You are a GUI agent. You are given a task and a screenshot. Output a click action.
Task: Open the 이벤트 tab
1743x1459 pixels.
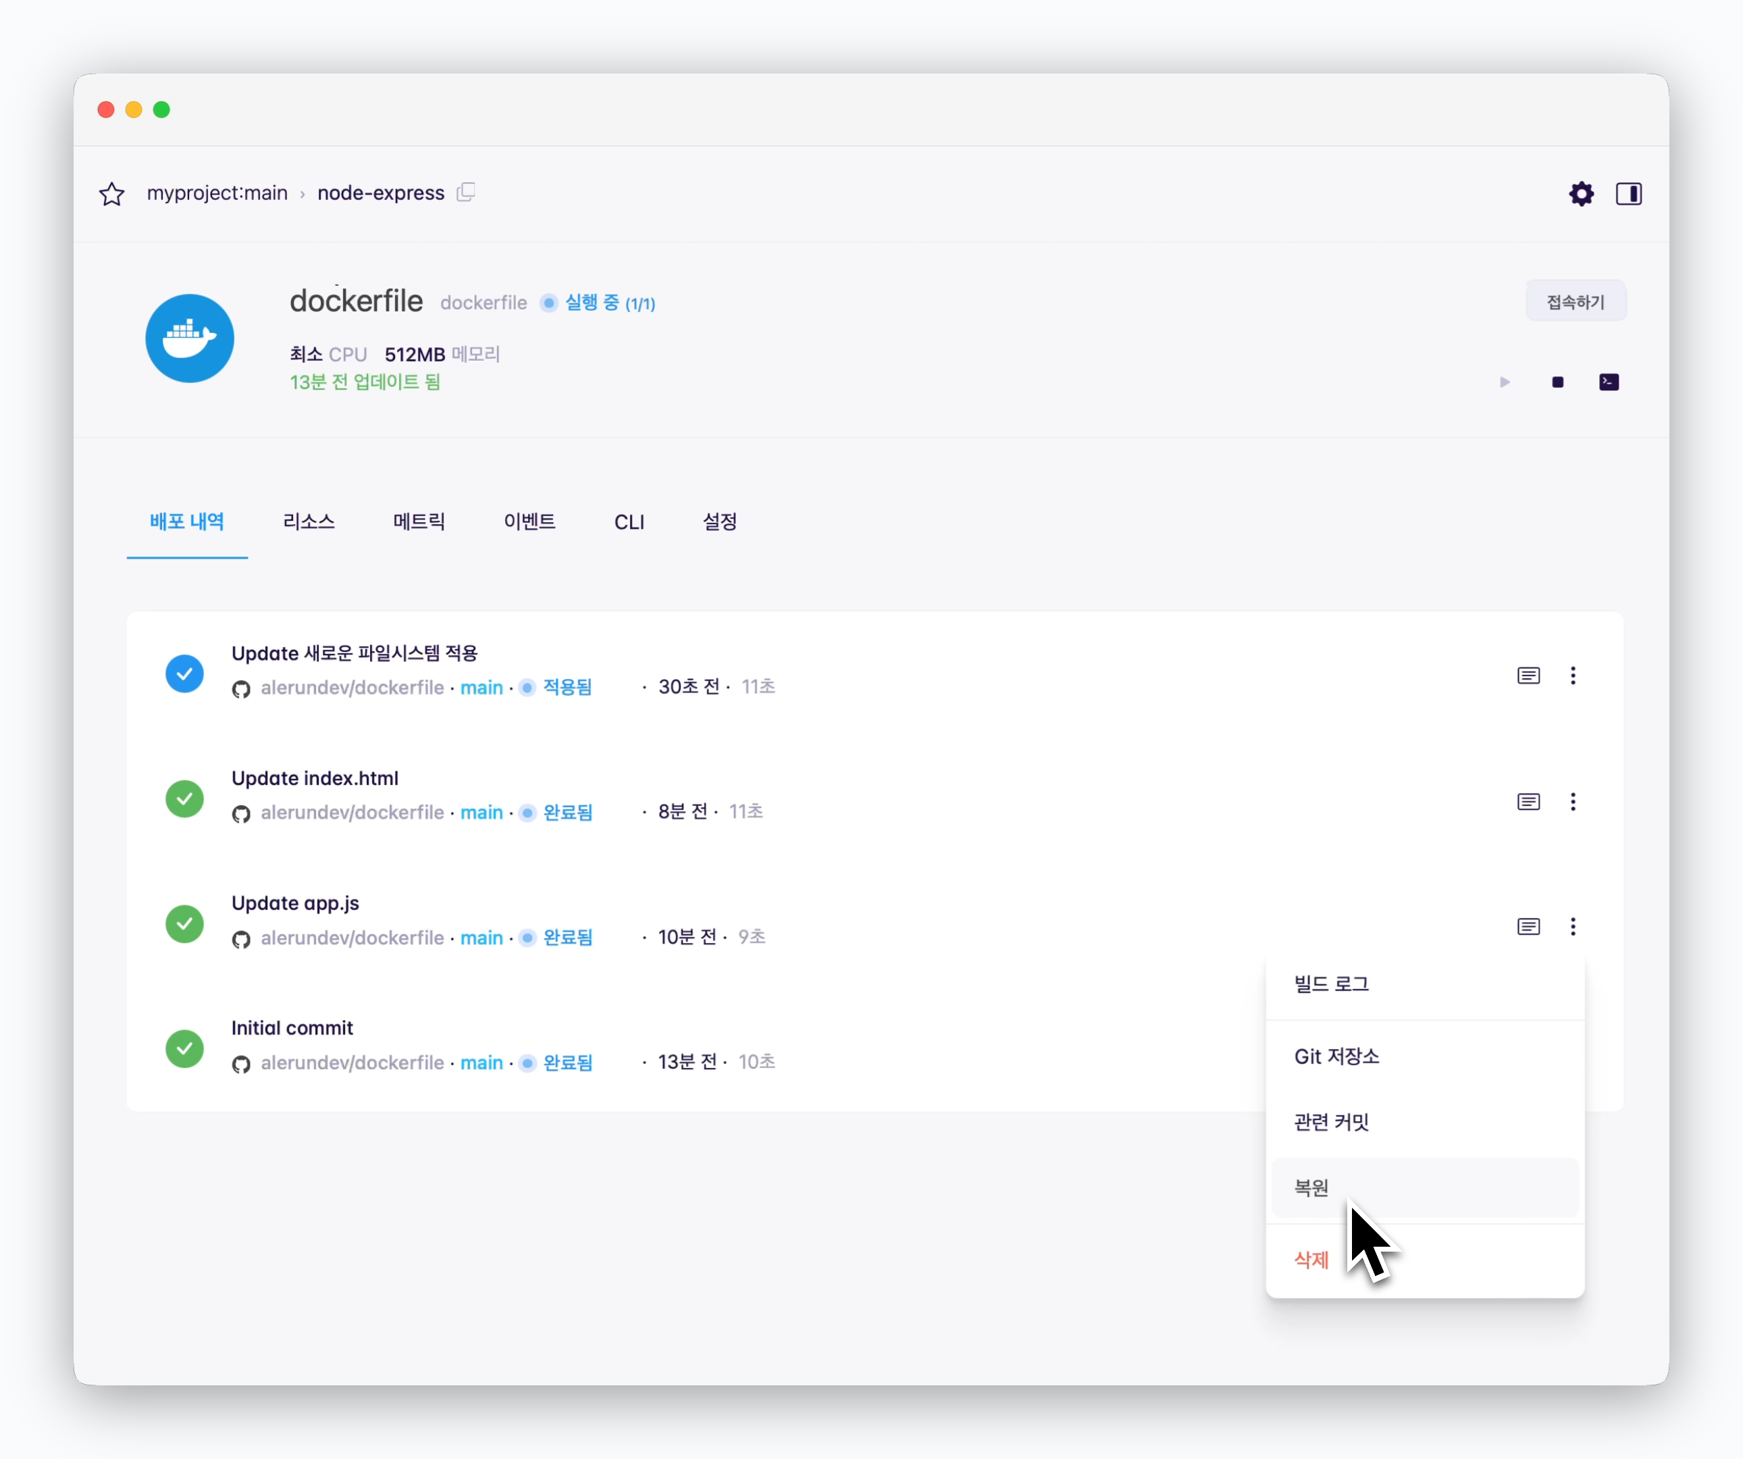click(529, 521)
